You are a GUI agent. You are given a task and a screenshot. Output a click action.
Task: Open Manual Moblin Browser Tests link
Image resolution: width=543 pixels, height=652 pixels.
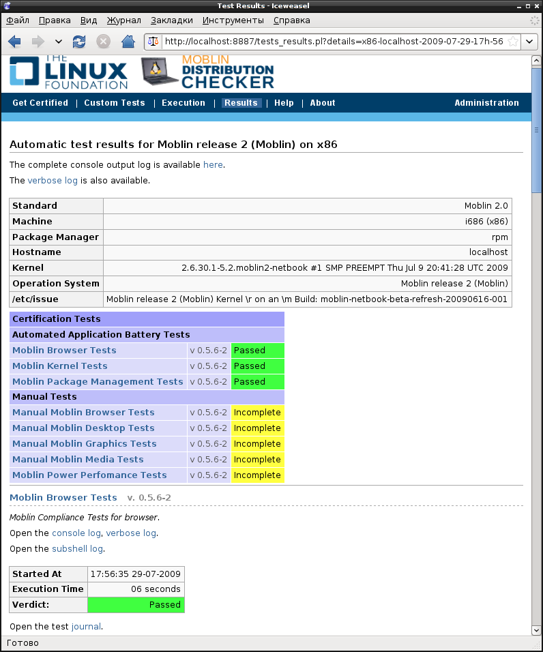tap(83, 412)
